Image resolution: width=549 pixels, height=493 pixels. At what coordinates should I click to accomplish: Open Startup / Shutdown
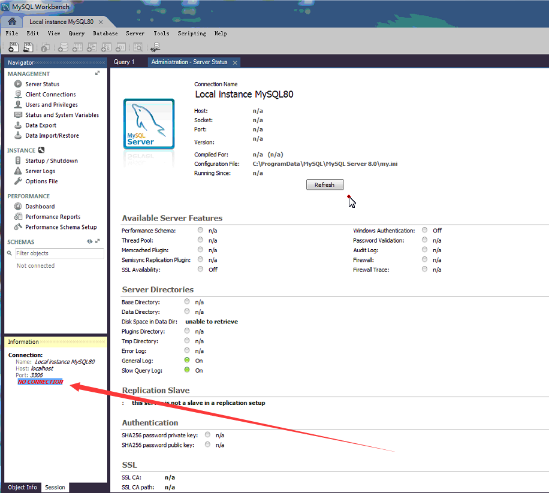click(x=51, y=161)
